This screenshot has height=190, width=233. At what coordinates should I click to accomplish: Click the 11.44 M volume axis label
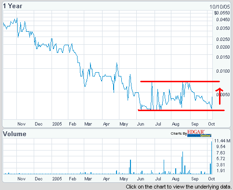(x=222, y=141)
